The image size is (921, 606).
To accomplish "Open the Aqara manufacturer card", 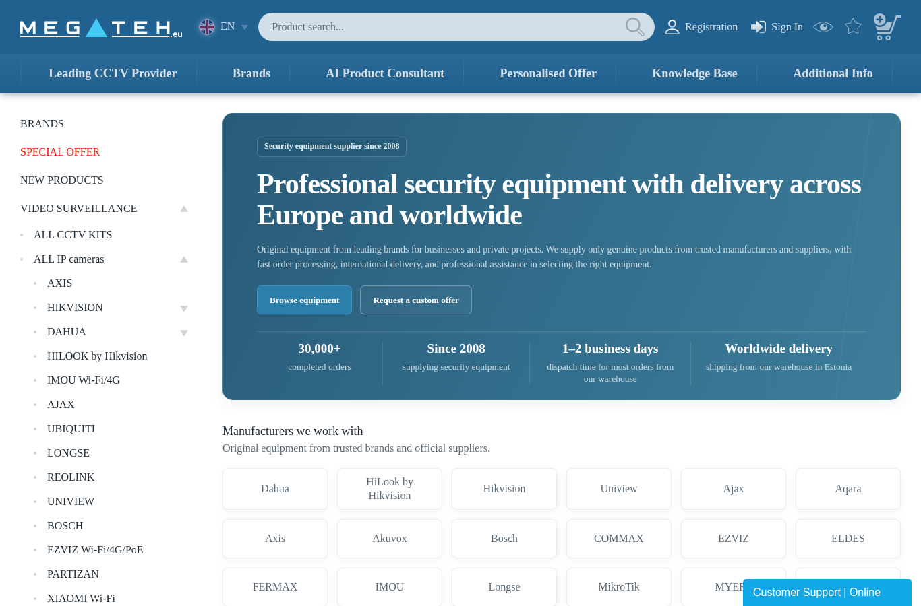I will 848,489.
